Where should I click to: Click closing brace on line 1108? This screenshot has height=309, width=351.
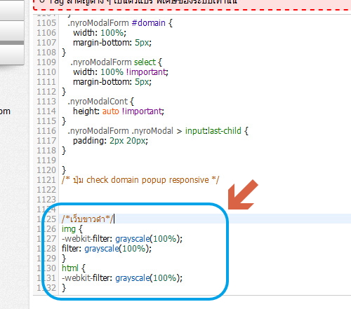[64, 53]
